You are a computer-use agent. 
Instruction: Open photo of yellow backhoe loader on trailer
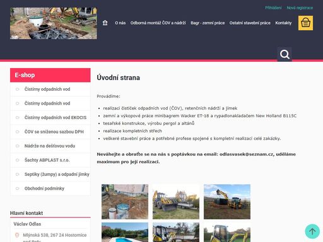[176, 202]
